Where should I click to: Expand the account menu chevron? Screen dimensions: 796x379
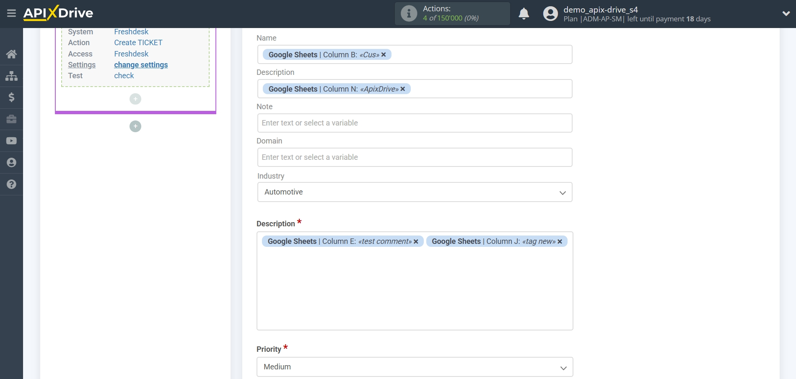[x=786, y=14]
